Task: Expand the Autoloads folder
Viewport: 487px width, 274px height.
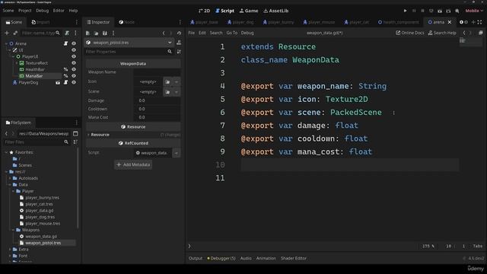Action: [x=10, y=178]
